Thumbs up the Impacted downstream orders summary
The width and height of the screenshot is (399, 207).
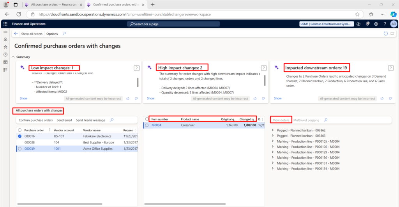(x=382, y=99)
